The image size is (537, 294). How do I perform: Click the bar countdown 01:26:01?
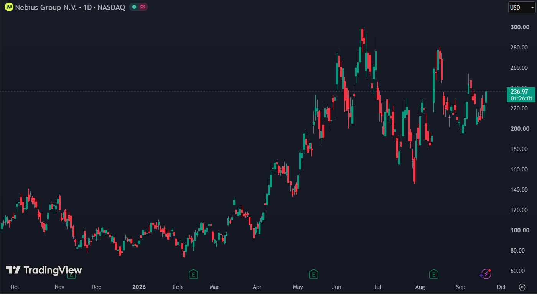pyautogui.click(x=522, y=99)
